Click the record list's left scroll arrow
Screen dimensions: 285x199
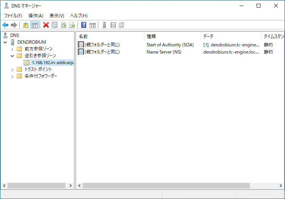tap(79, 185)
